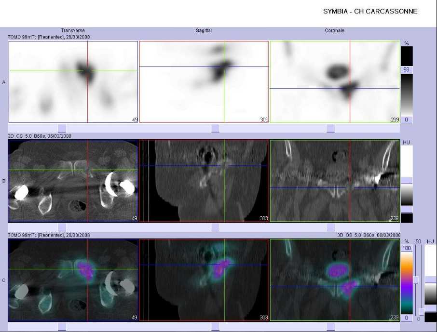Click slice number 49 in row A transverse
Viewport: 437px width, 332px height.
tap(135, 120)
